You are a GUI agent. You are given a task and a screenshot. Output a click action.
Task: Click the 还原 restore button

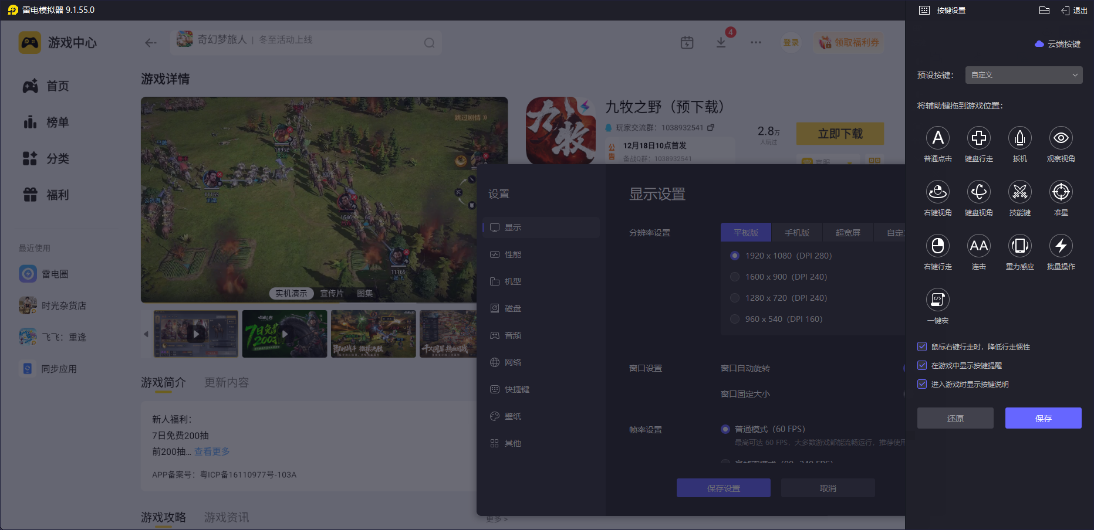[955, 418]
